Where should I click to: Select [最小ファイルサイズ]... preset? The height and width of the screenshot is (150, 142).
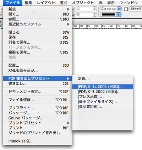103,102
